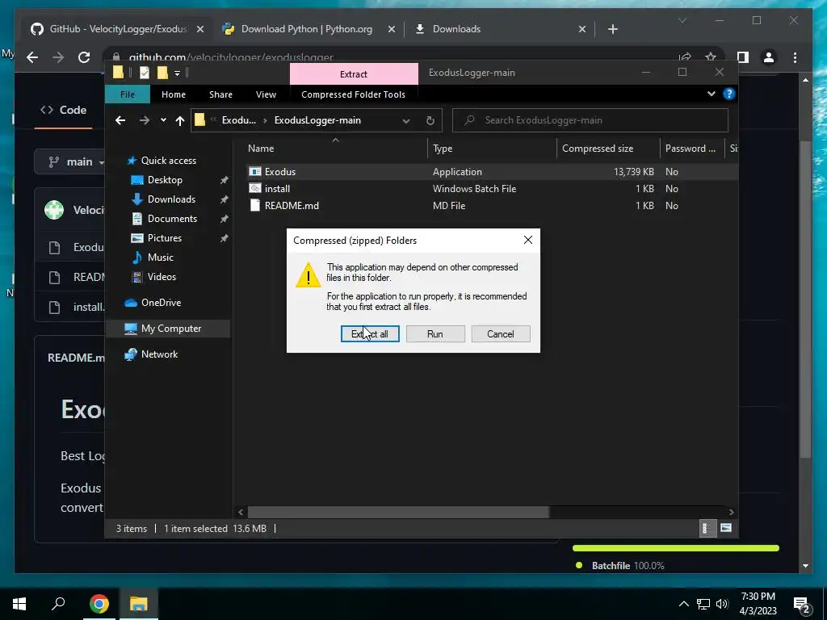Cancel the Compressed Folders dialog
The image size is (827, 620).
pos(501,333)
